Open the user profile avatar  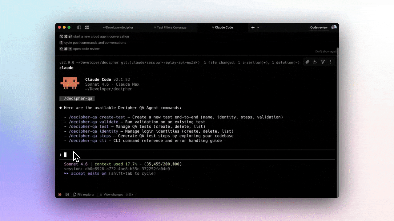point(334,27)
